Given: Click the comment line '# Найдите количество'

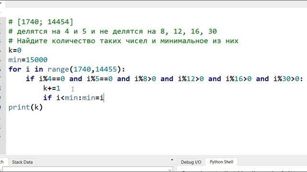Looking at the screenshot, I should (x=123, y=41).
